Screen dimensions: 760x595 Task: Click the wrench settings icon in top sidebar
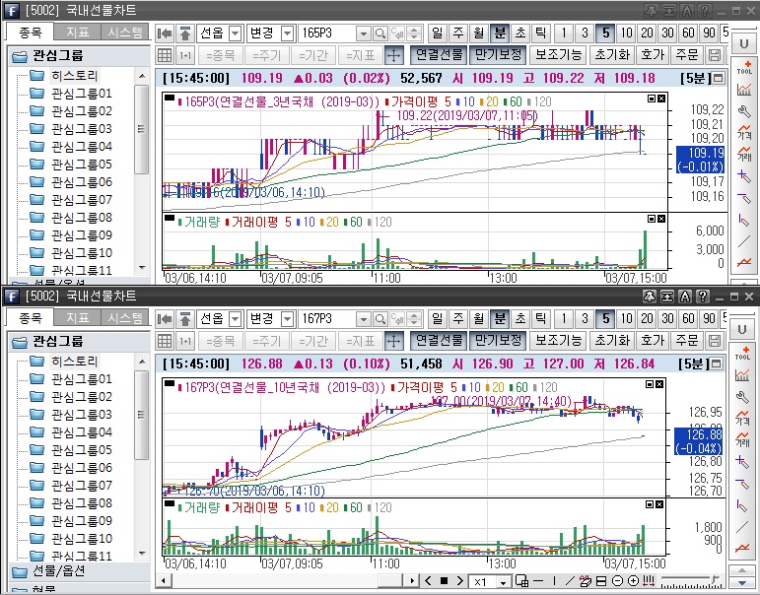tap(743, 111)
